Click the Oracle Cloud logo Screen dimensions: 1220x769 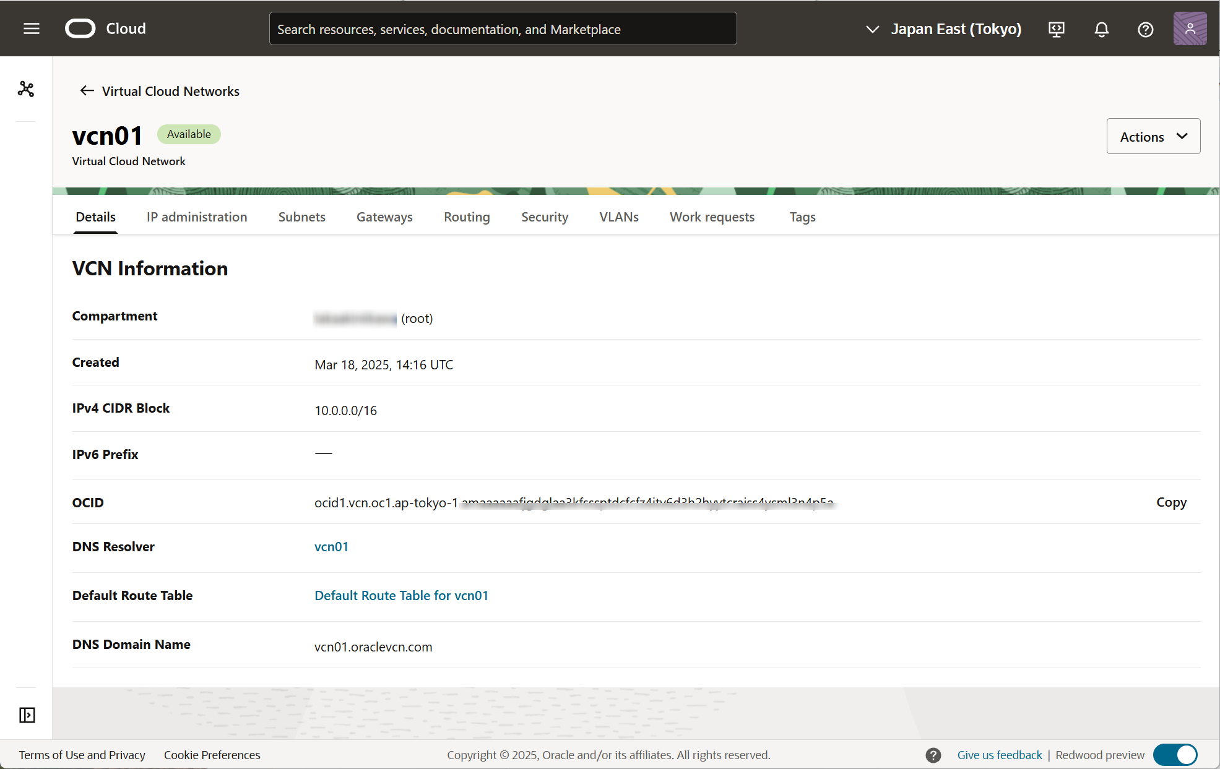coord(105,28)
